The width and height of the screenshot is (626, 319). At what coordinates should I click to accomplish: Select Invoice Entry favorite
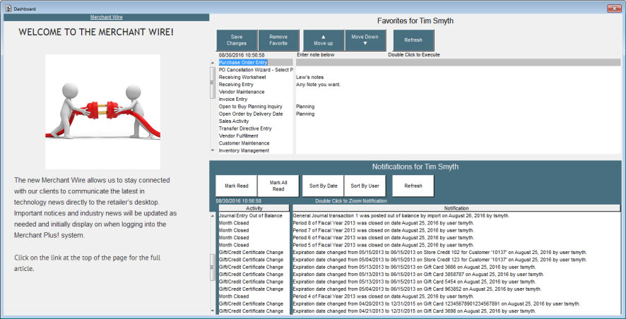coord(233,100)
